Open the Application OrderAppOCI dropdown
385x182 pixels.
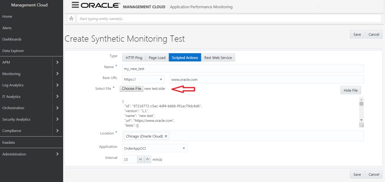(183, 148)
